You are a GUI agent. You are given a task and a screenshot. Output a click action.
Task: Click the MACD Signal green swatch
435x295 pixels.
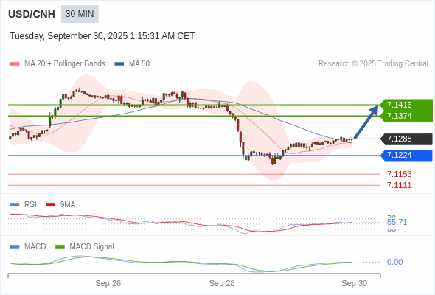pos(60,247)
